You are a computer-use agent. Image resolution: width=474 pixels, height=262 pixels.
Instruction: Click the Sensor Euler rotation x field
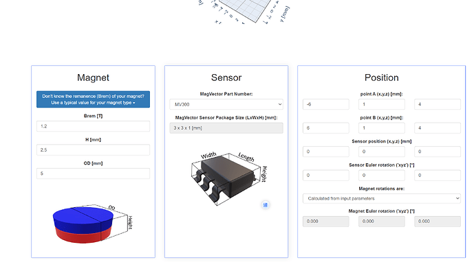pyautogui.click(x=326, y=175)
